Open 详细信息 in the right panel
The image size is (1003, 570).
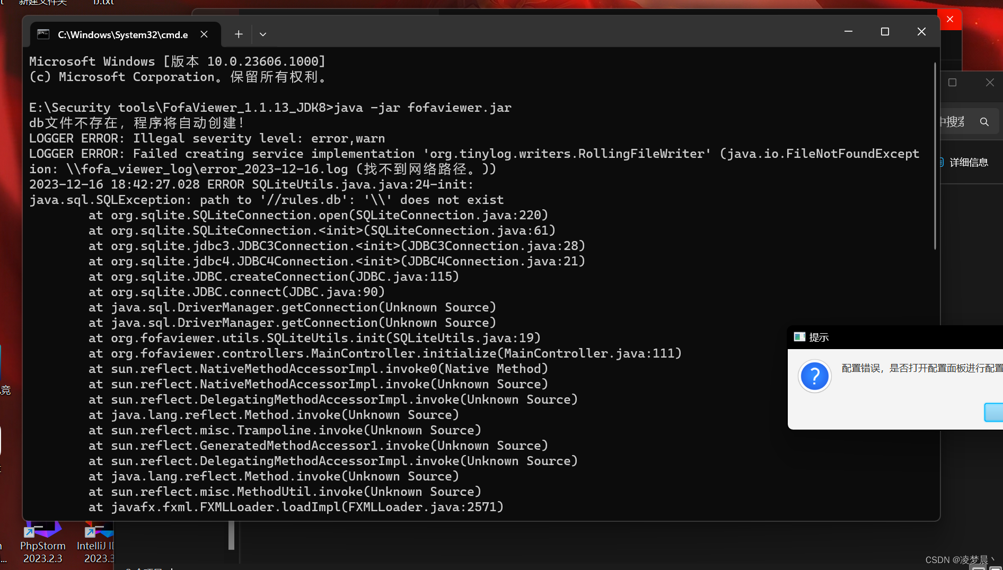click(x=969, y=162)
